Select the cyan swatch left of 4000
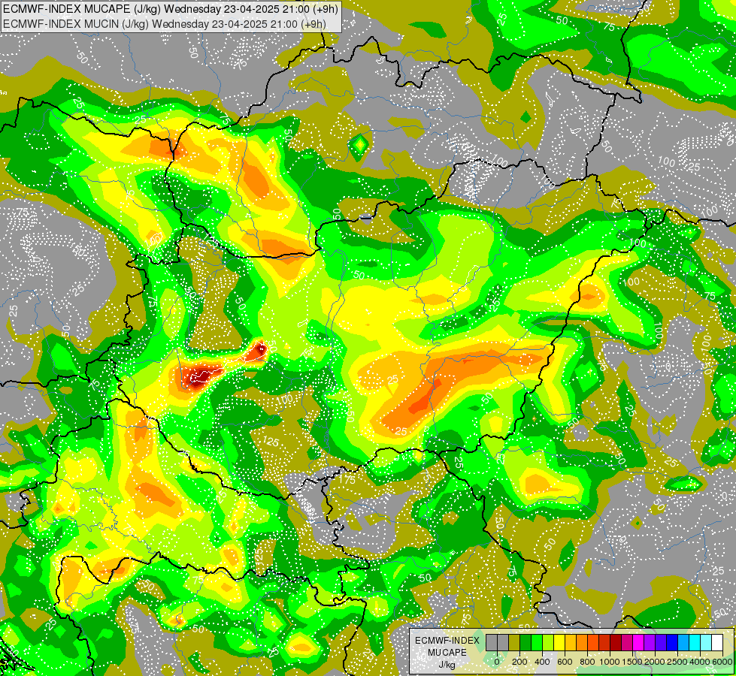The image size is (736, 676). pos(695,643)
